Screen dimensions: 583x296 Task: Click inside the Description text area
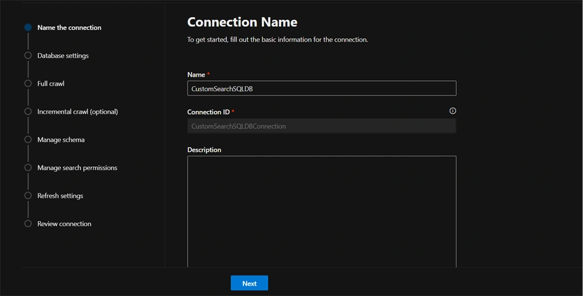(321, 212)
